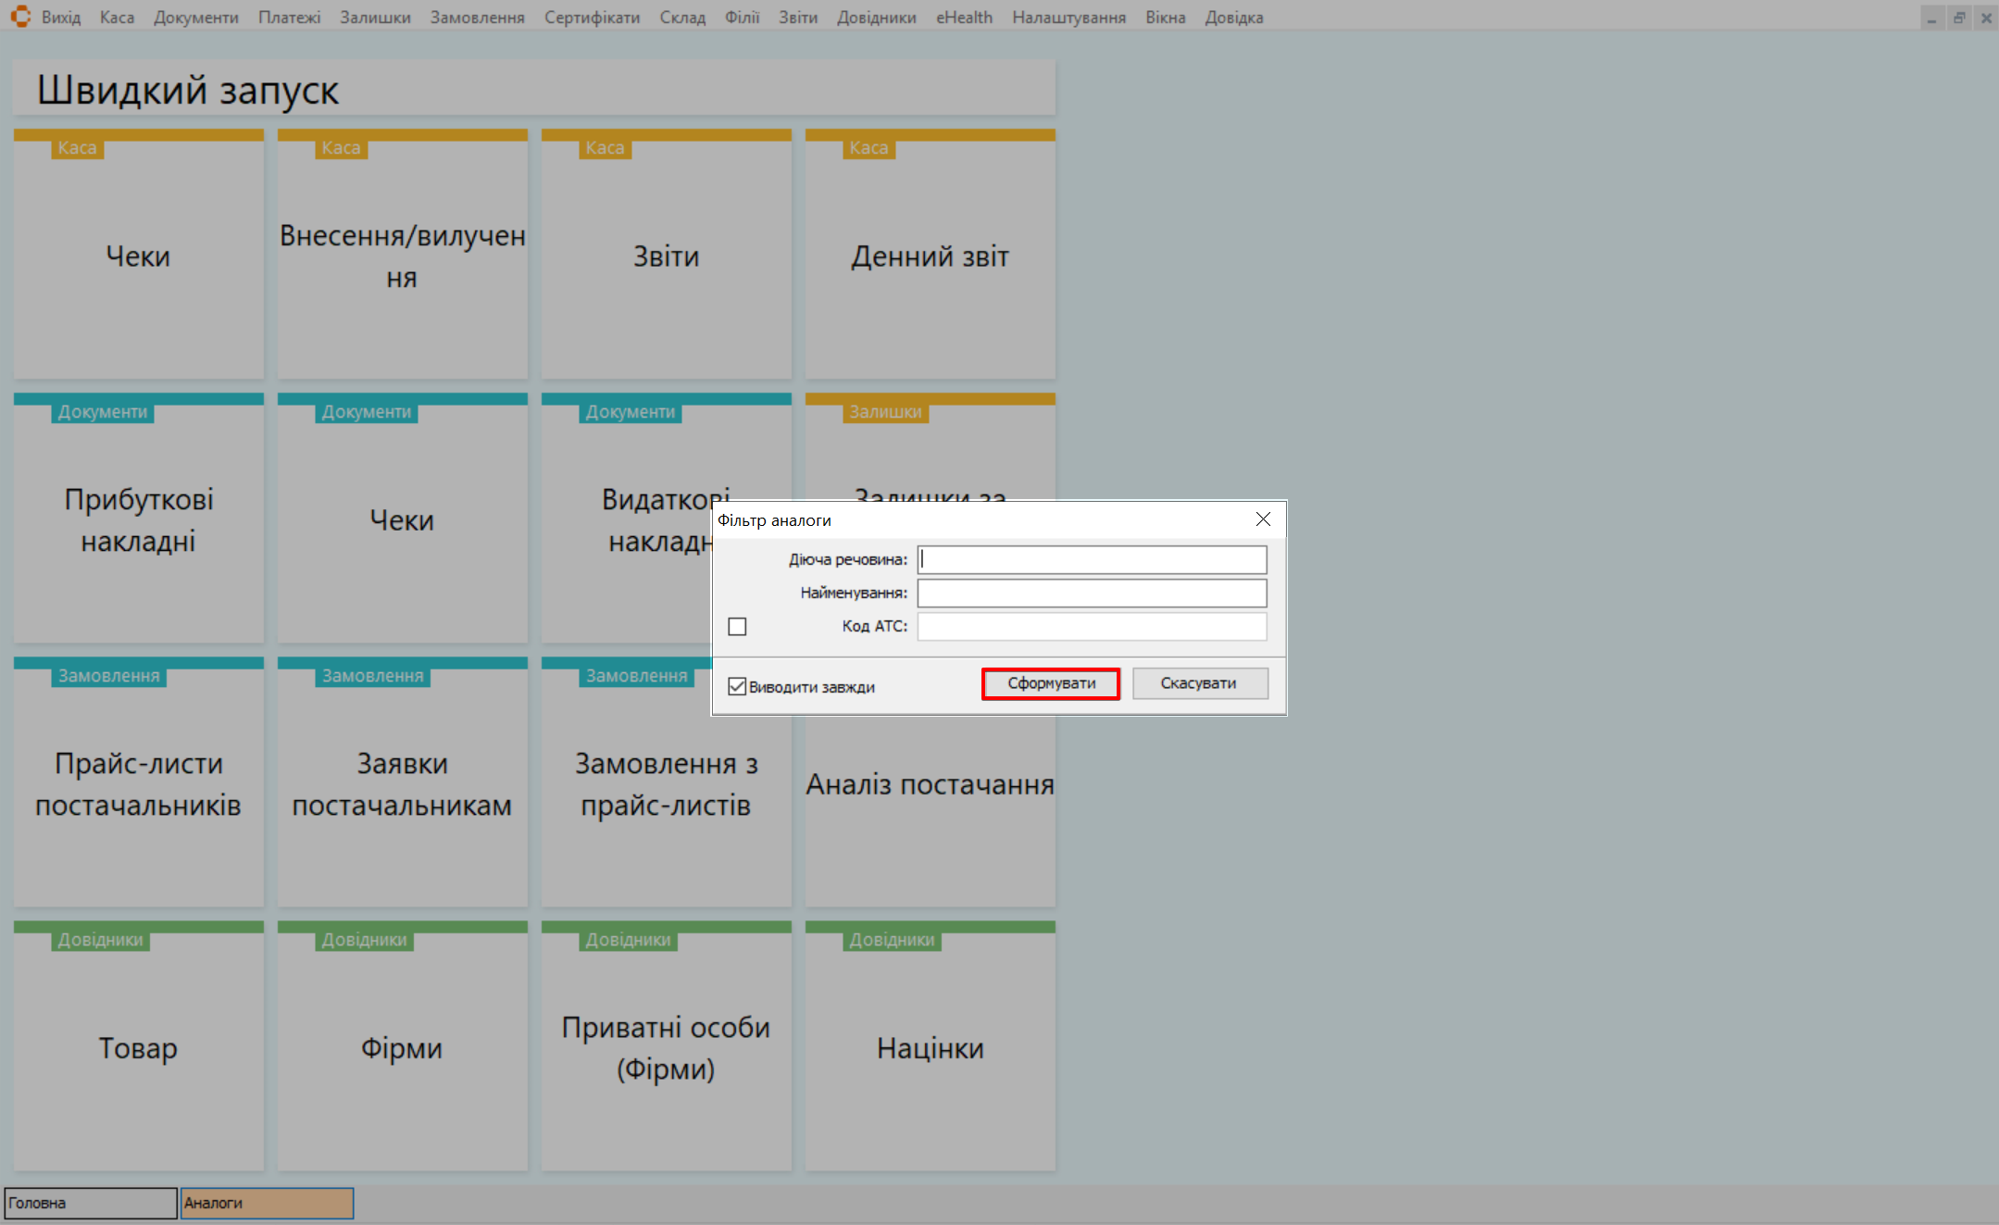Image resolution: width=1999 pixels, height=1225 pixels.
Task: Focus the Код АТС input field
Action: click(x=1092, y=626)
